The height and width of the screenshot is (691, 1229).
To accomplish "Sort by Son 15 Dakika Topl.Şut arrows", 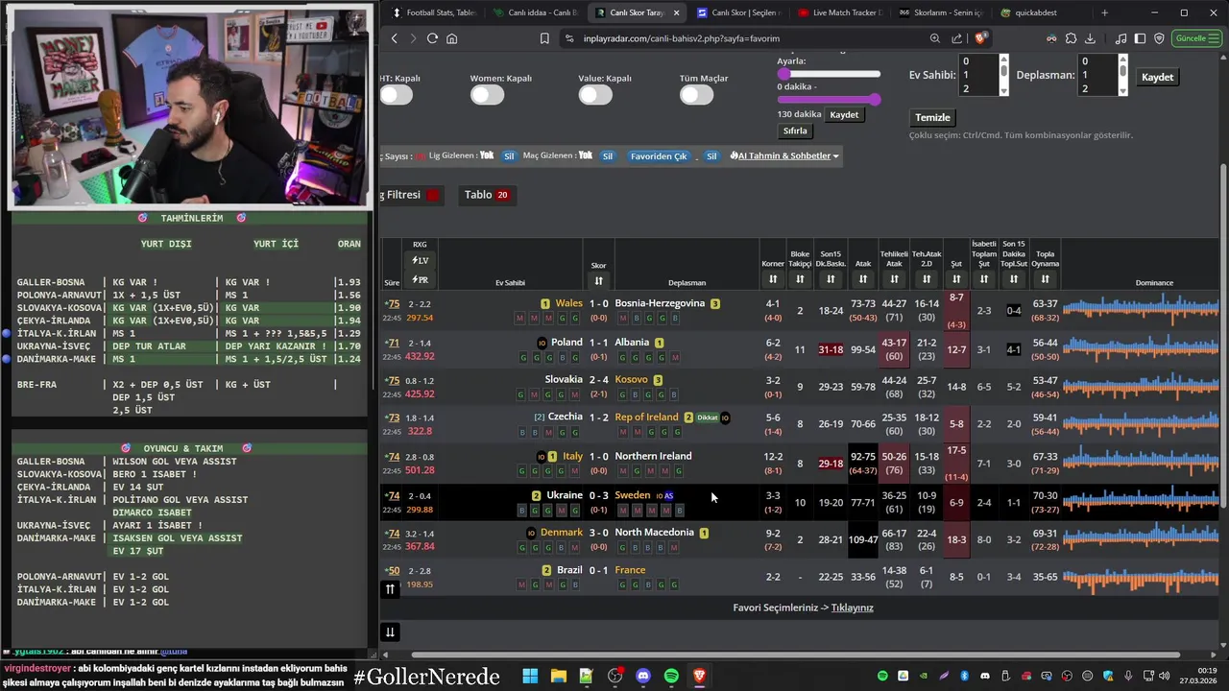I will coord(1014,279).
